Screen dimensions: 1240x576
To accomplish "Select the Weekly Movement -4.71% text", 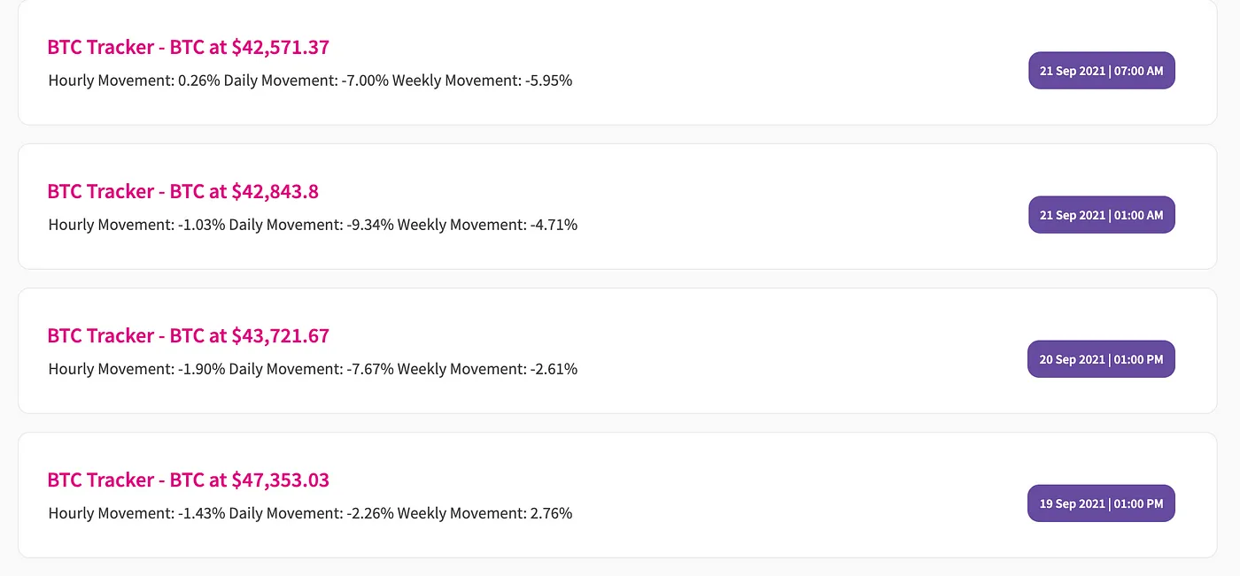I will tap(487, 225).
